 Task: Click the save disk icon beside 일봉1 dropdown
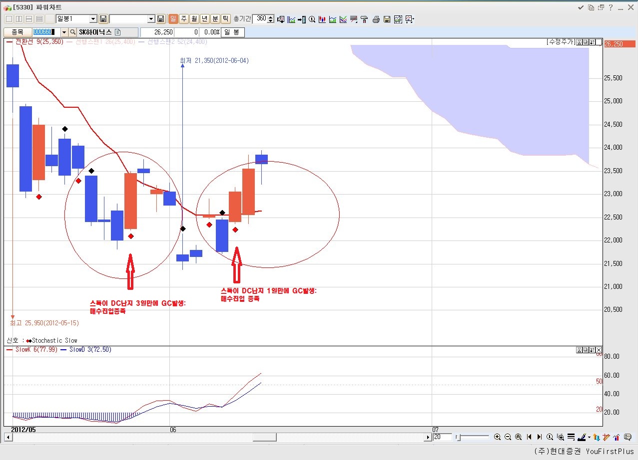(103, 19)
